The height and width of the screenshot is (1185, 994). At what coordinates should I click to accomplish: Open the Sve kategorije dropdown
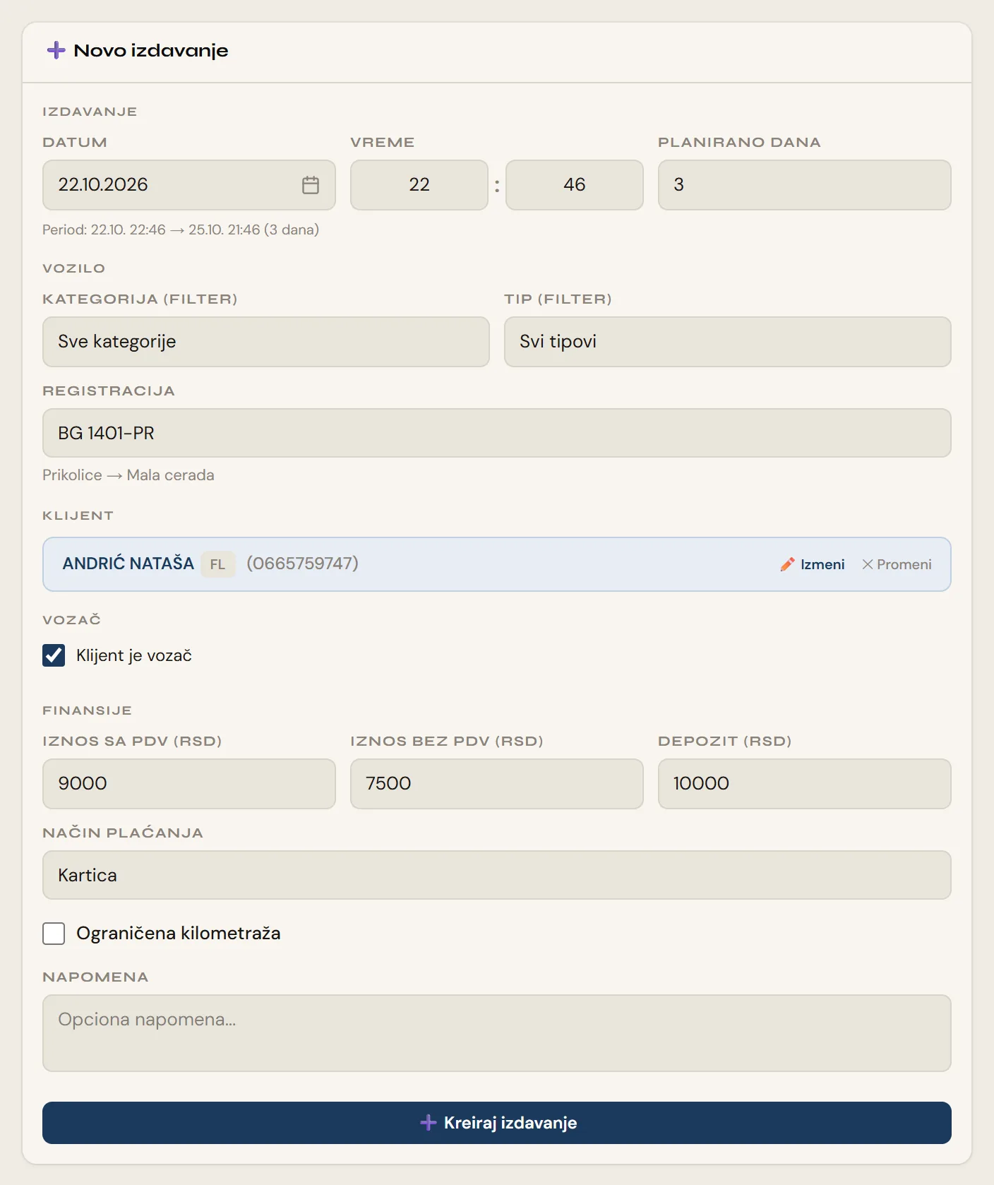tap(266, 342)
